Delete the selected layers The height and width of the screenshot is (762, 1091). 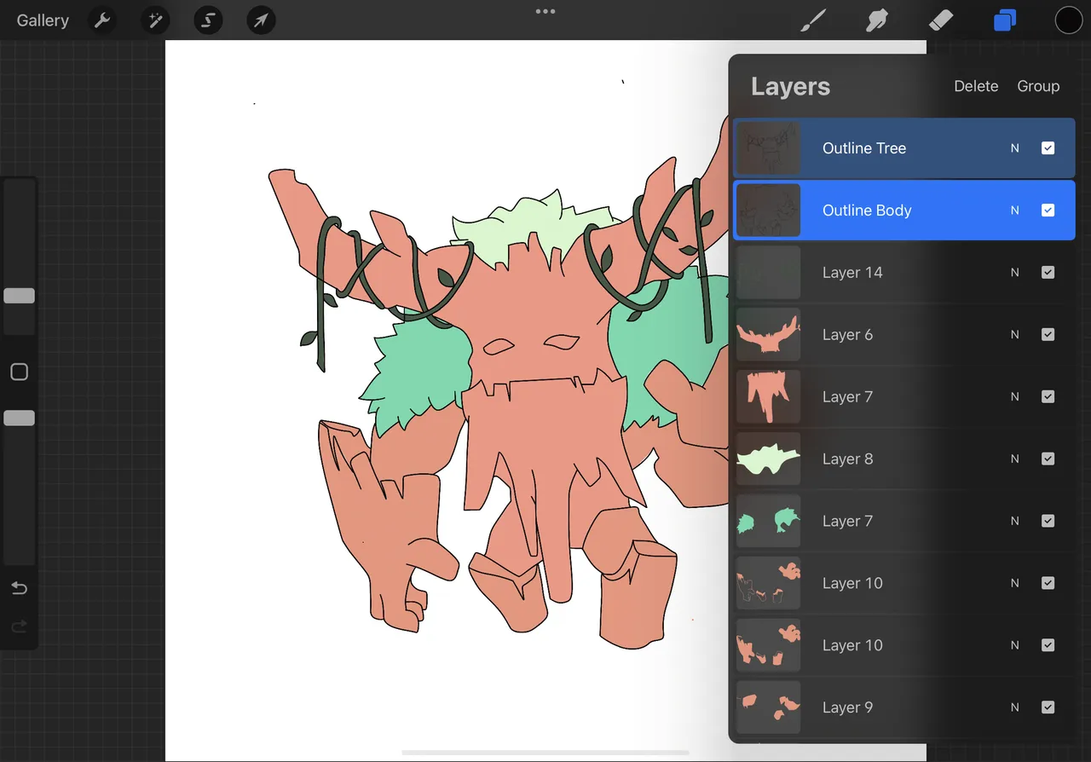[x=976, y=86]
